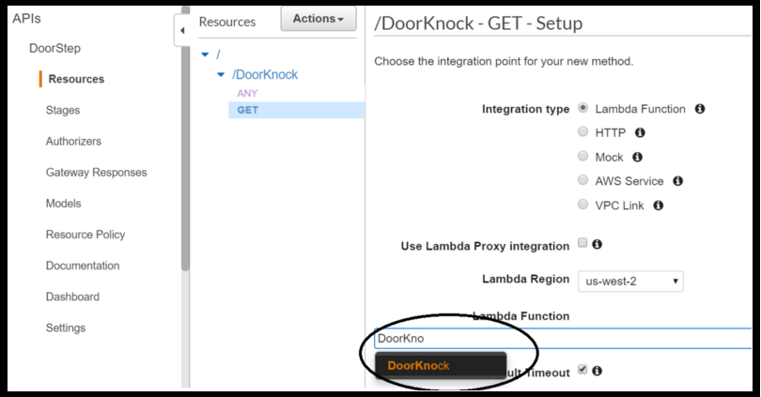Screen dimensions: 761x397
Task: Open Stages in the left navigation
Action: (x=63, y=111)
